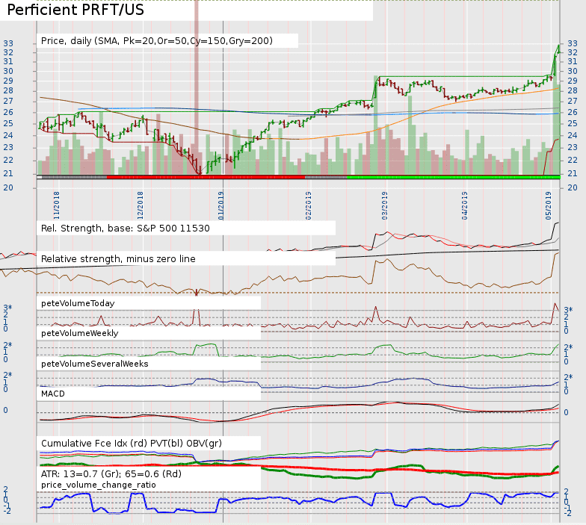586x525 pixels.
Task: Click the bright green trend bar segment
Action: coord(452,177)
